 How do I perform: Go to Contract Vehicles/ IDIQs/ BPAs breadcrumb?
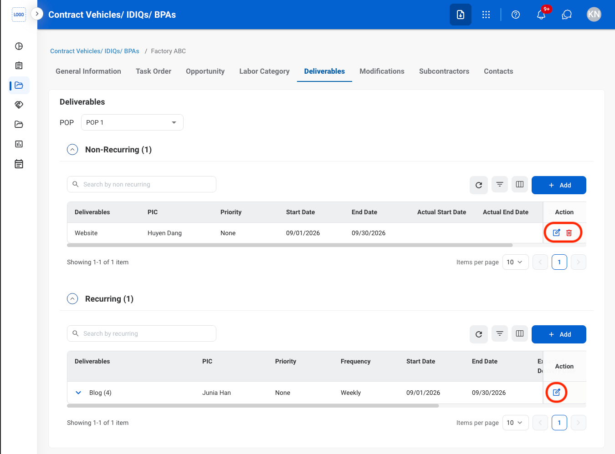95,51
